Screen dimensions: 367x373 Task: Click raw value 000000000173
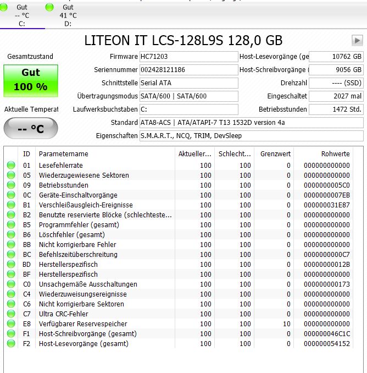tap(326, 284)
